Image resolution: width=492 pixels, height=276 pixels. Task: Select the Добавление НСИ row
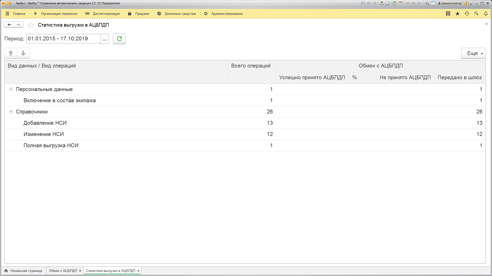pos(45,123)
